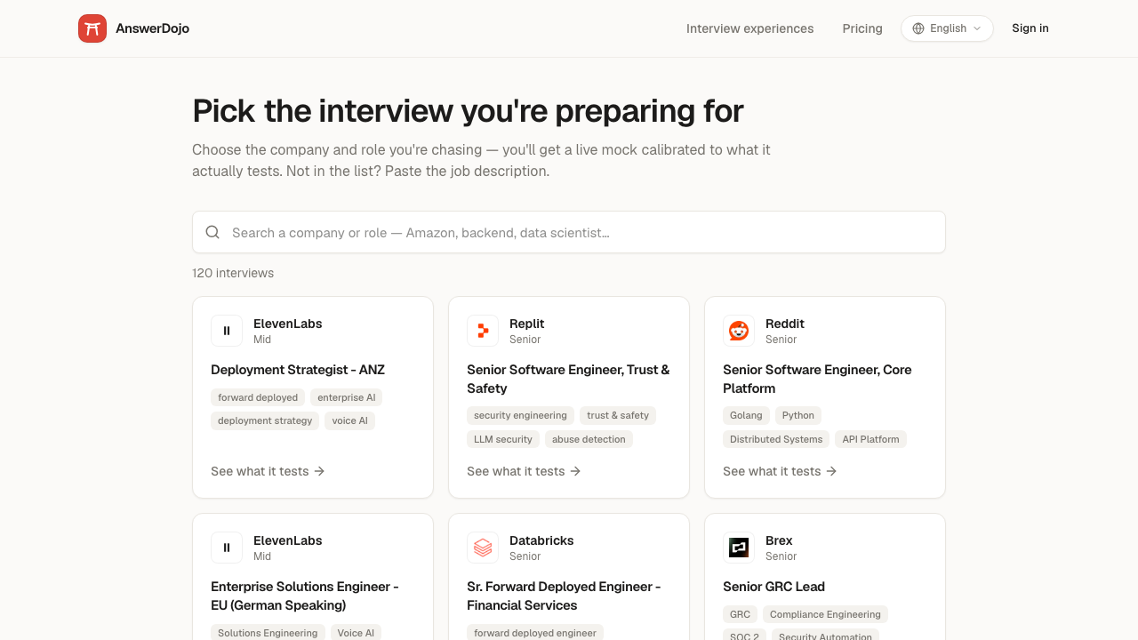Click the 'GRC' tag on Brex card
Image resolution: width=1138 pixels, height=640 pixels.
tap(740, 614)
